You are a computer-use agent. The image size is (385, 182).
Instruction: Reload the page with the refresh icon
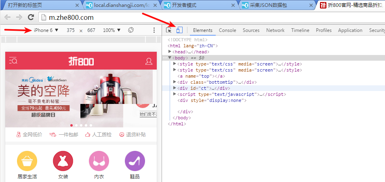coord(31,17)
